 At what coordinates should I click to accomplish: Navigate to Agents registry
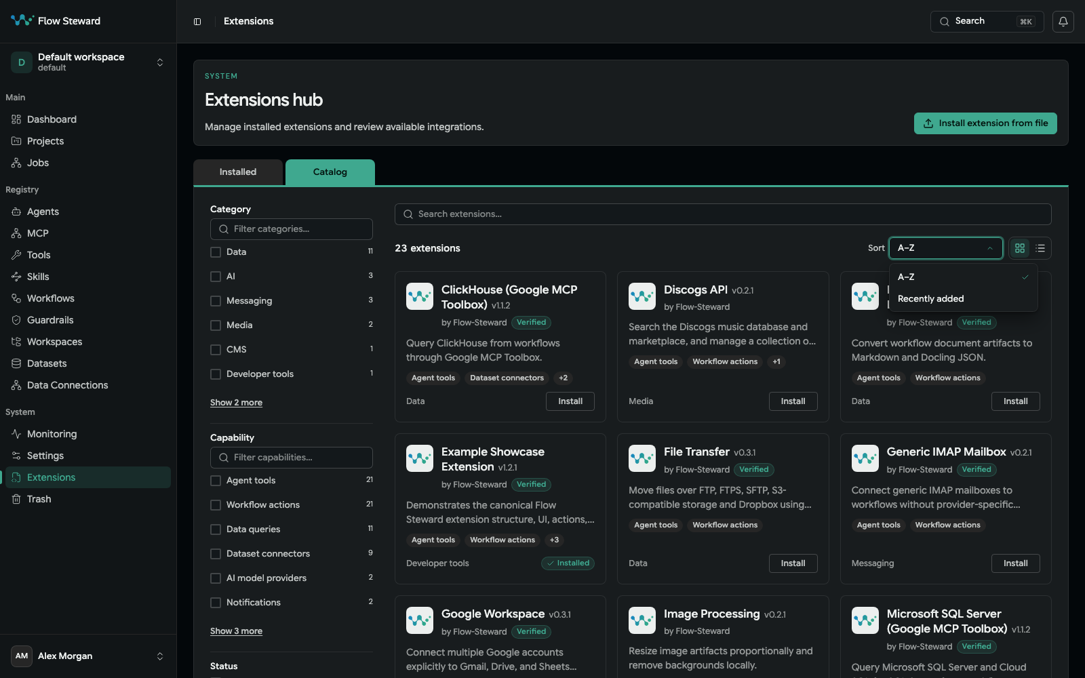[88, 212]
